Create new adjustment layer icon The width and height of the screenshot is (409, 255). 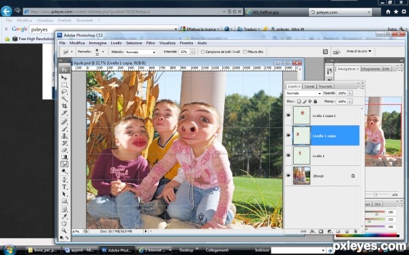tap(329, 231)
